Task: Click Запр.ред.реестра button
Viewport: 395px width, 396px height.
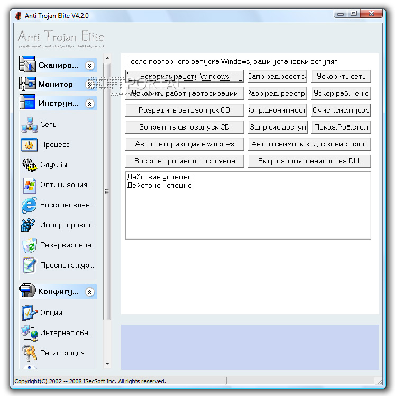Action: click(x=278, y=77)
